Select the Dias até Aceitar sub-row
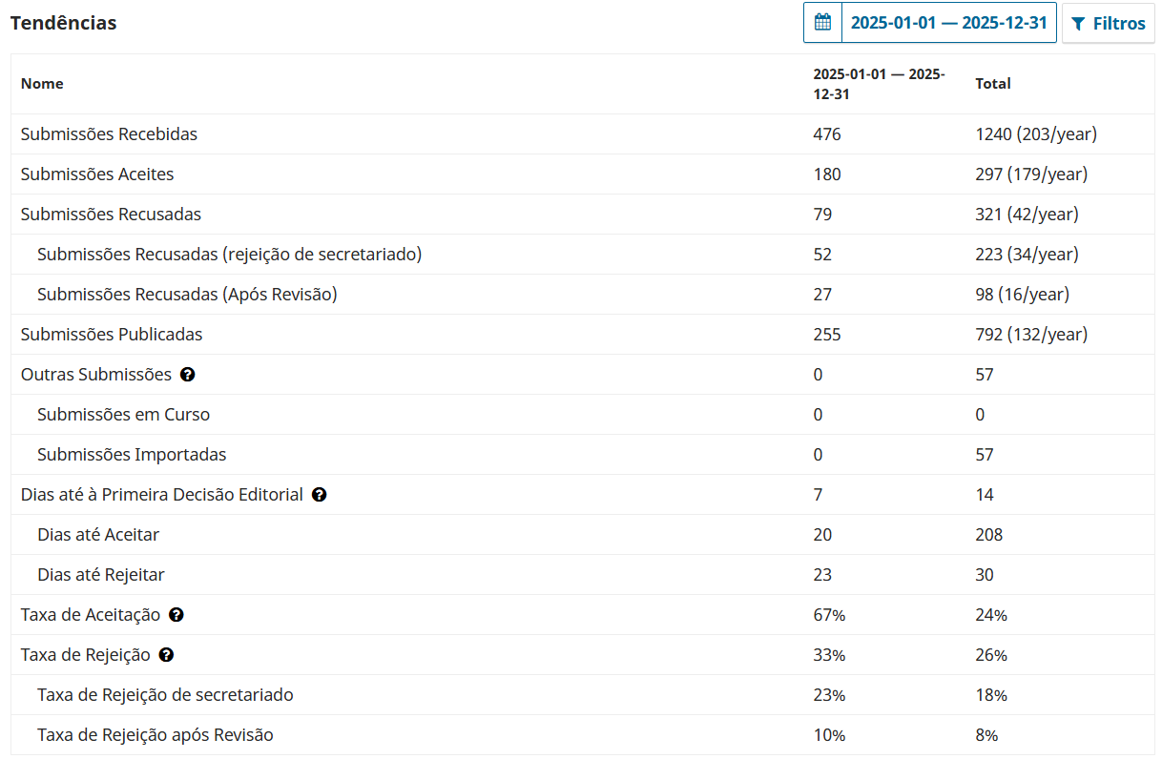The width and height of the screenshot is (1162, 759). pos(583,535)
